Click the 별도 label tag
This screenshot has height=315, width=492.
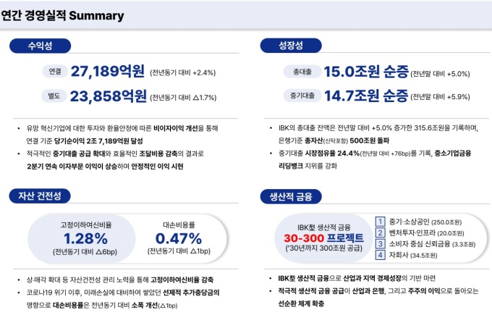[x=55, y=96]
